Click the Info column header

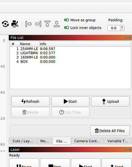pos(85,44)
